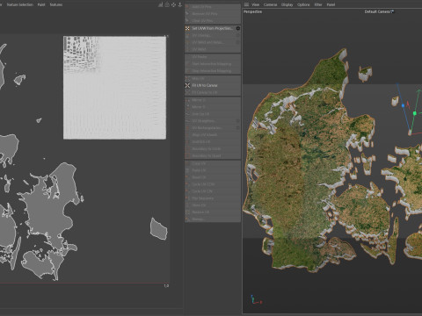Apply Fit Canvas to UV
The image size is (422, 316).
(213, 92)
